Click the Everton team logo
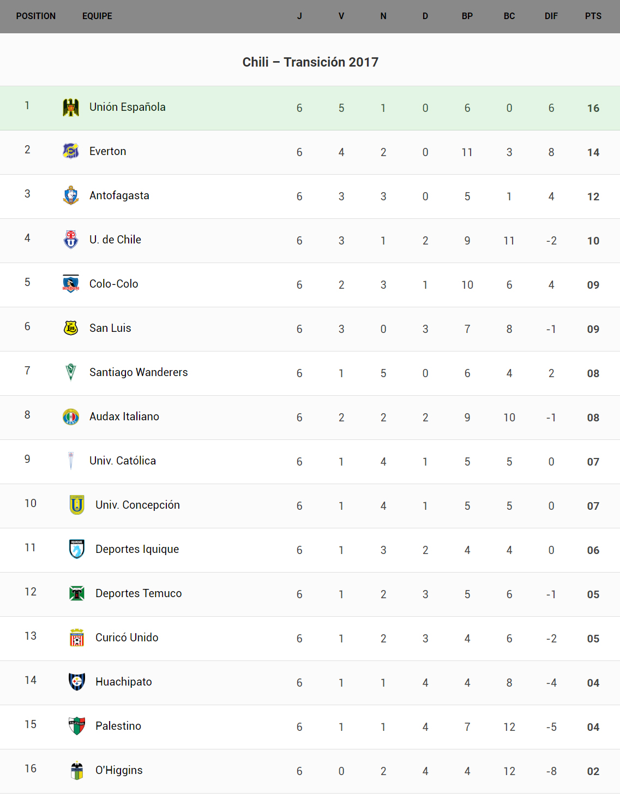This screenshot has height=804, width=620. [x=71, y=151]
